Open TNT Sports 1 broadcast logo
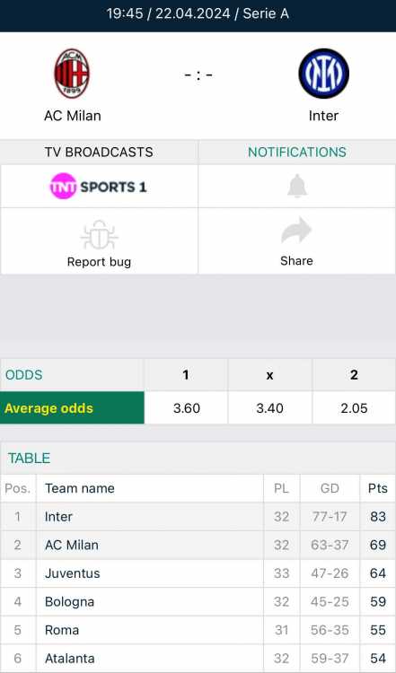396x673 pixels. click(99, 187)
